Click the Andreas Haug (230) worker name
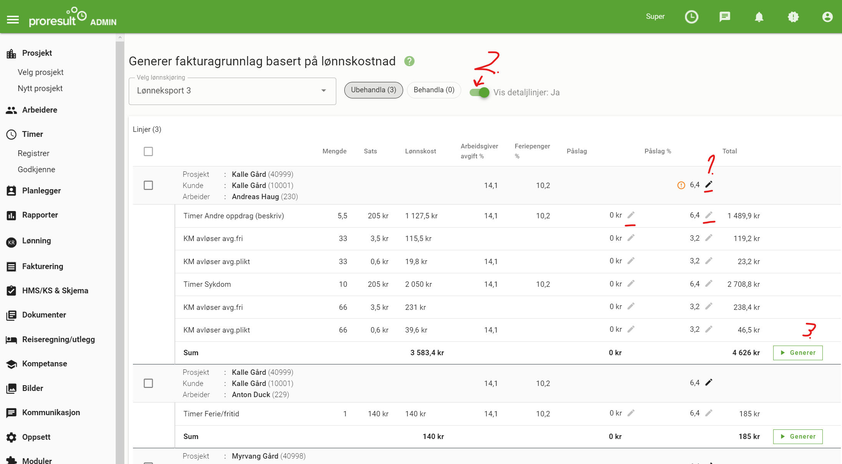Image resolution: width=842 pixels, height=464 pixels. (x=265, y=196)
